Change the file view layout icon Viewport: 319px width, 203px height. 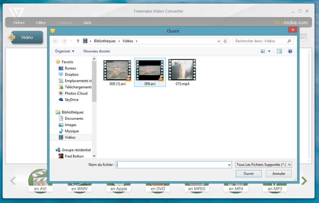tap(263, 51)
